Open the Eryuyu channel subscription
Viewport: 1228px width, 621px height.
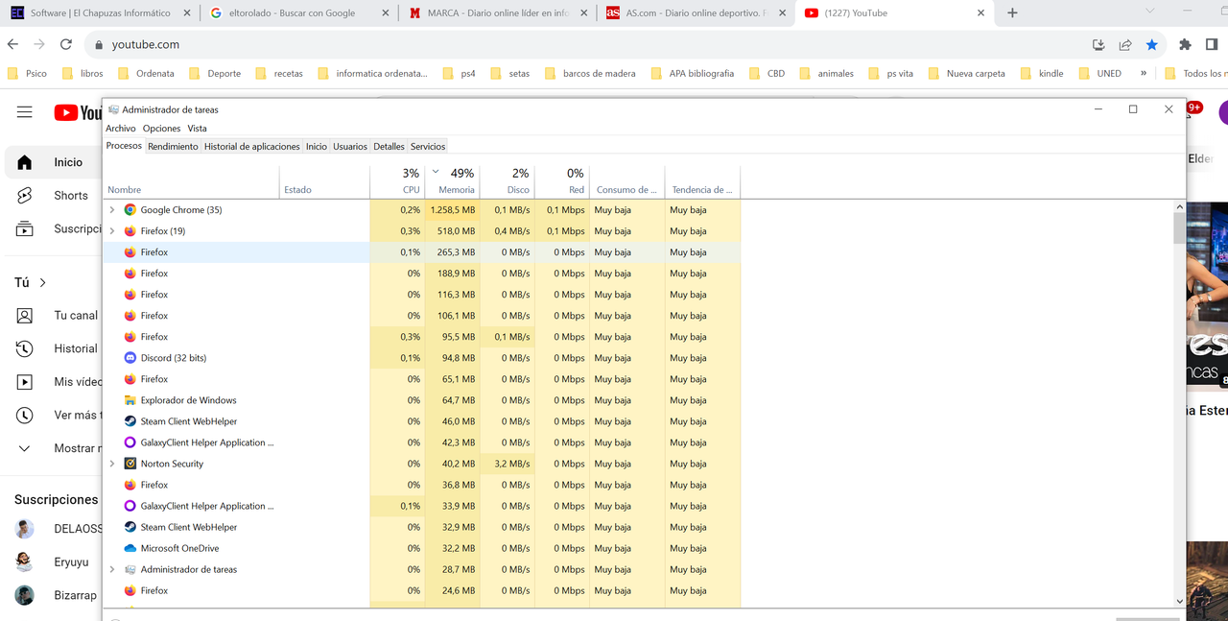tap(57, 561)
